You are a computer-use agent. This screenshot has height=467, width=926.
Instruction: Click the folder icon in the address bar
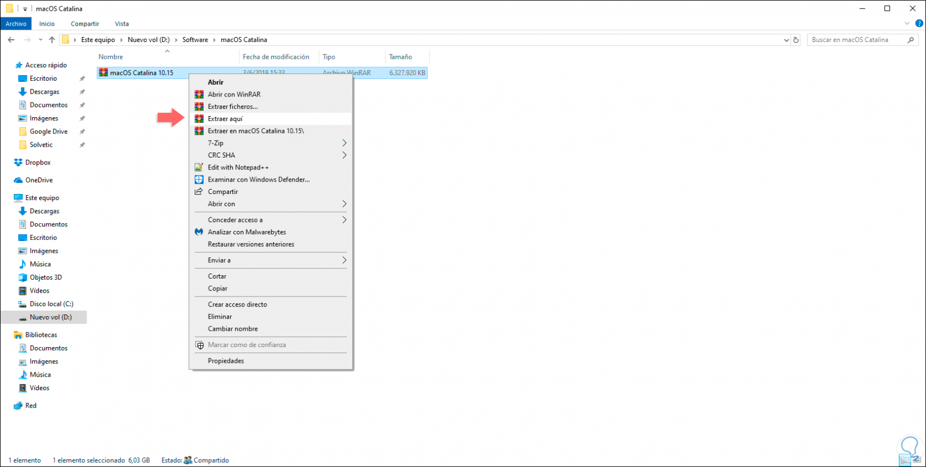click(66, 40)
